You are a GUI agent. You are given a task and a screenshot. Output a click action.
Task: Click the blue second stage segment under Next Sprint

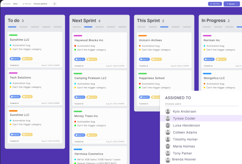pos(88,27)
